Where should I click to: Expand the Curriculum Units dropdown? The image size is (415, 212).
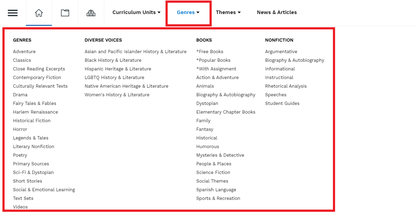click(x=136, y=12)
